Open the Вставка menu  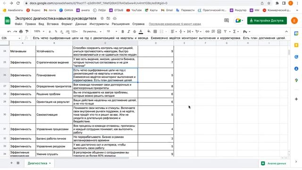(x=52, y=24)
